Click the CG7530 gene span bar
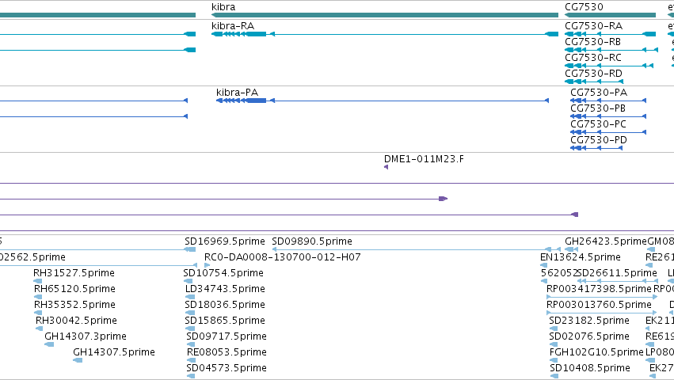674x380 pixels. (611, 15)
